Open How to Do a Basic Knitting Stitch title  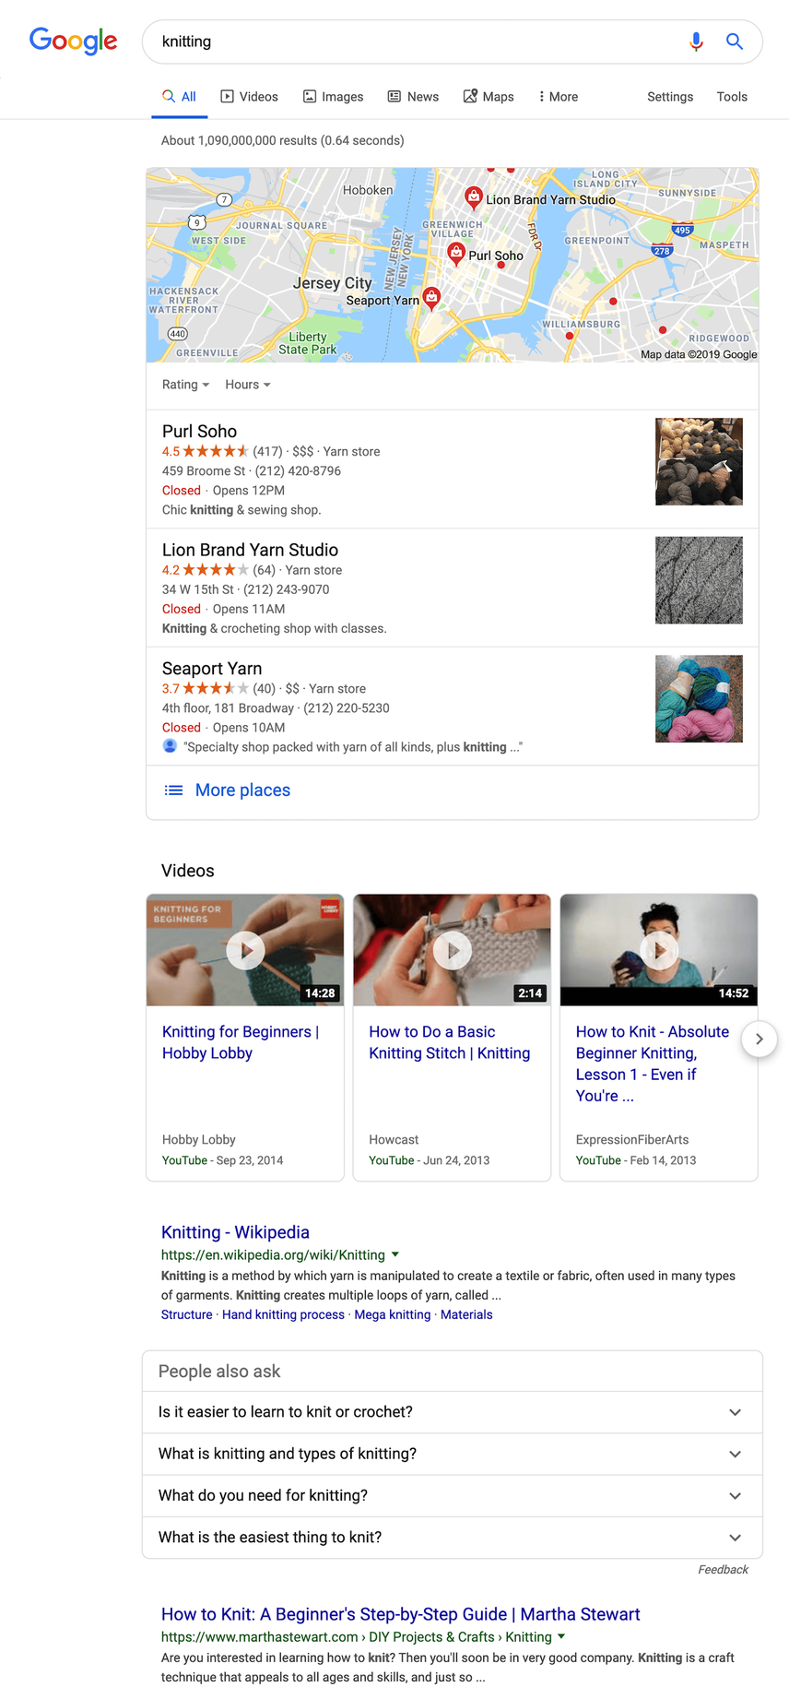coord(450,1042)
